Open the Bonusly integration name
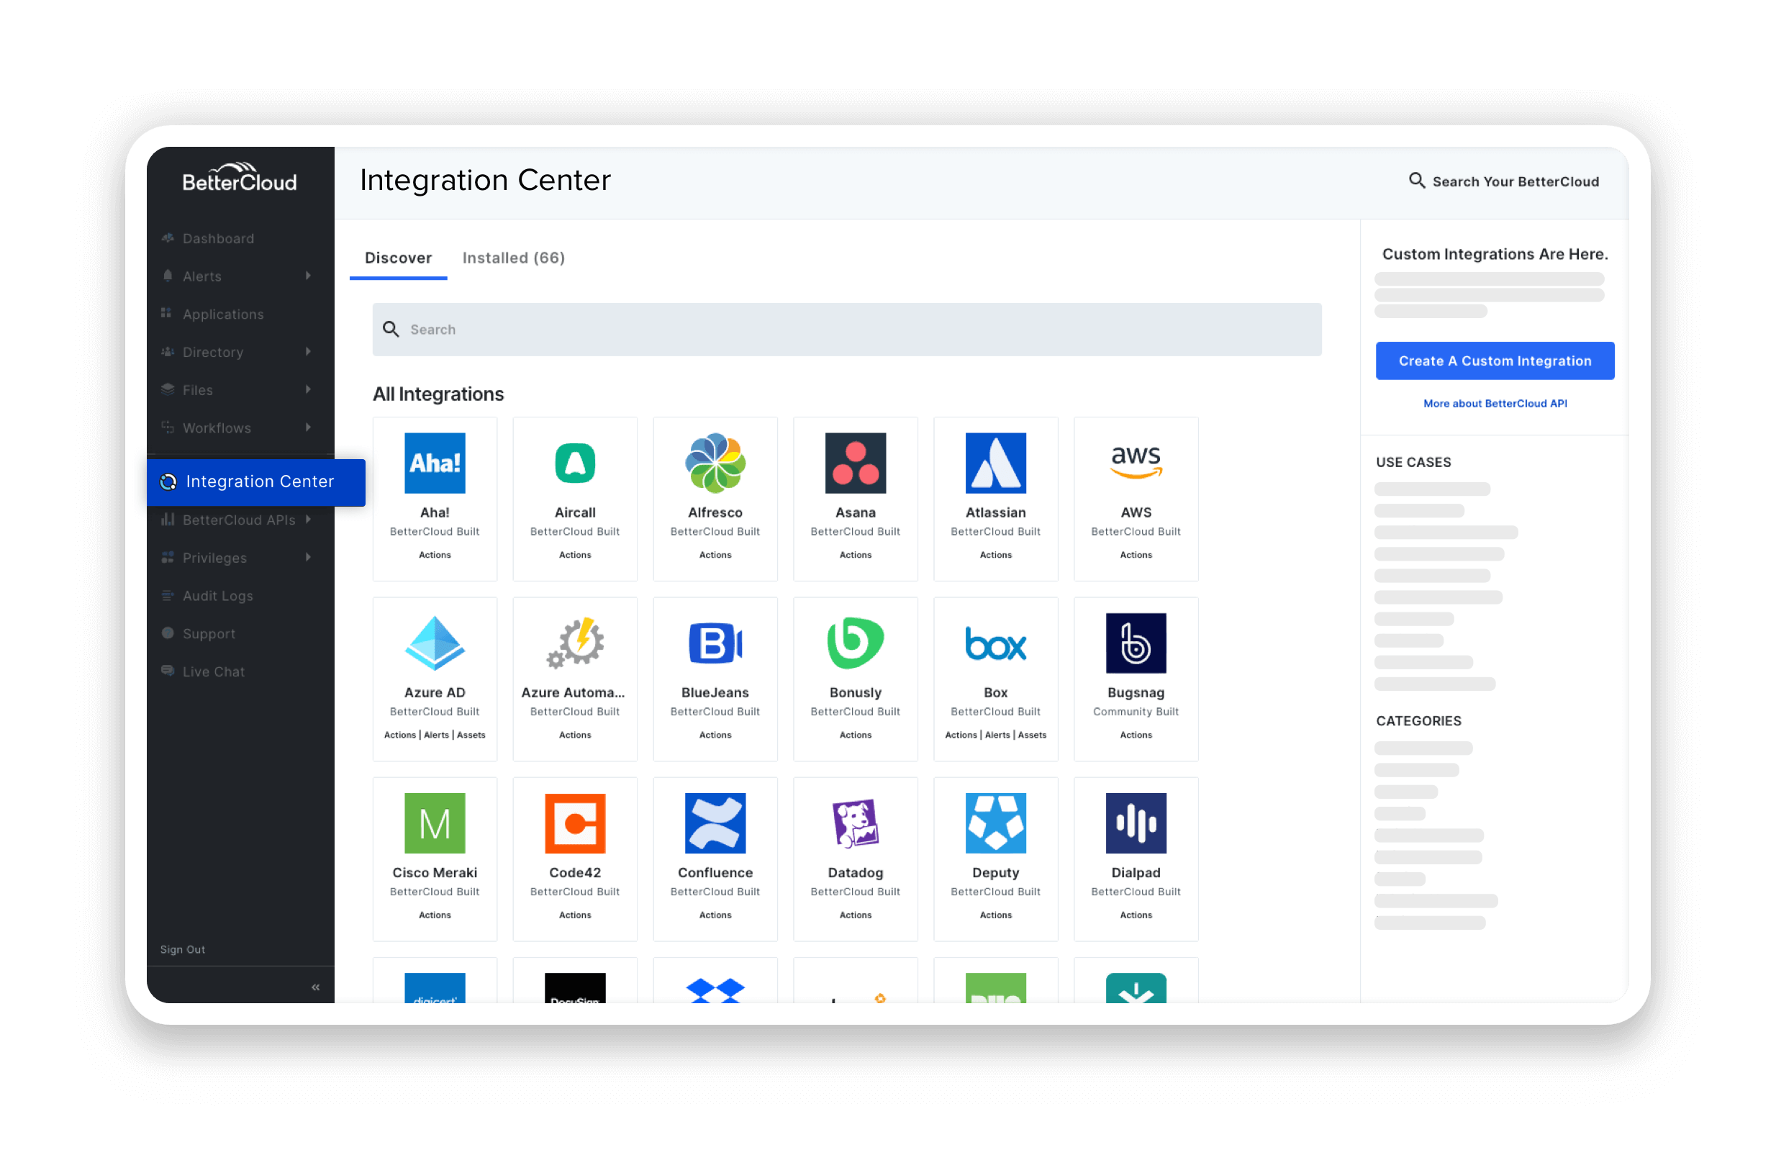 pos(855,692)
